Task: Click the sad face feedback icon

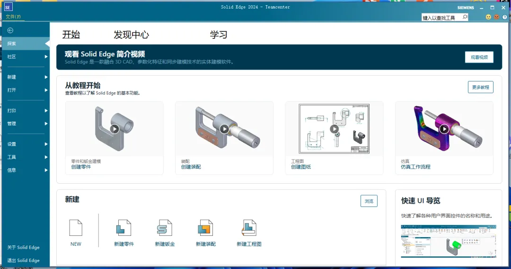Action: (x=496, y=17)
